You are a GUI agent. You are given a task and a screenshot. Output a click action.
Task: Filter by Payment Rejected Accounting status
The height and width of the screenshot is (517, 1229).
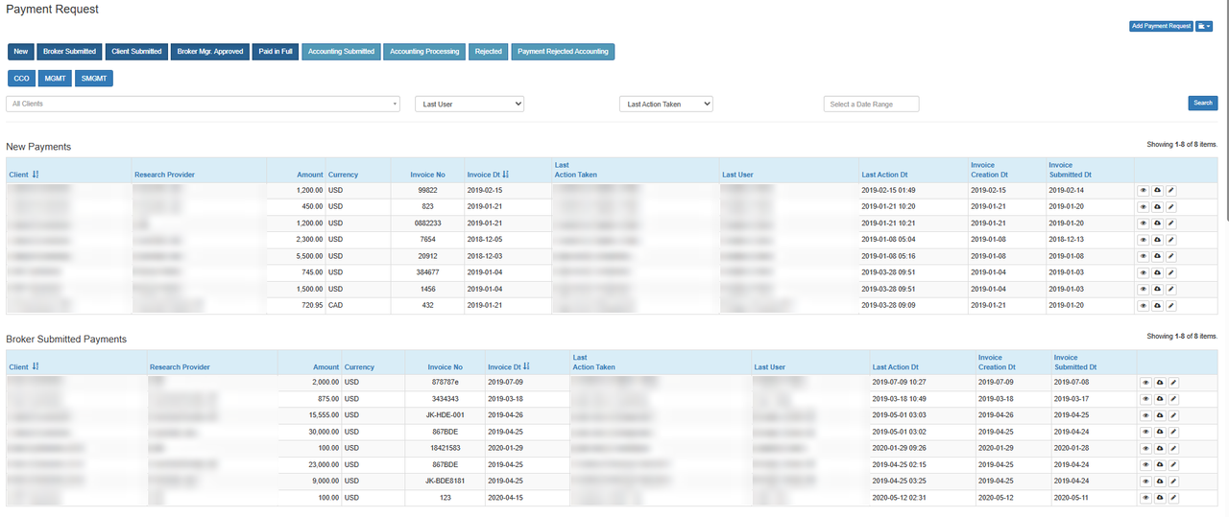point(563,51)
